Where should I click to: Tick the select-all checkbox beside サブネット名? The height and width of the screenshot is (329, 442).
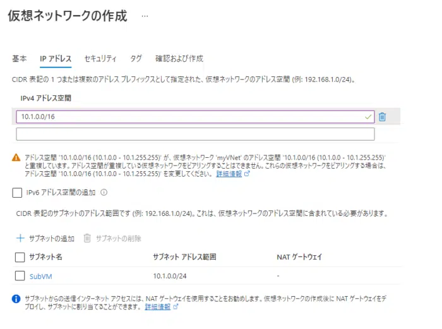tap(20, 257)
